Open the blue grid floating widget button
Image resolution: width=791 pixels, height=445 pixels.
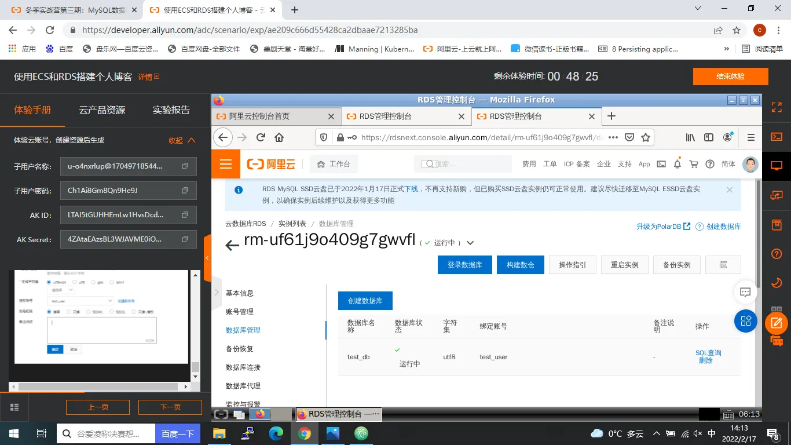tap(746, 320)
